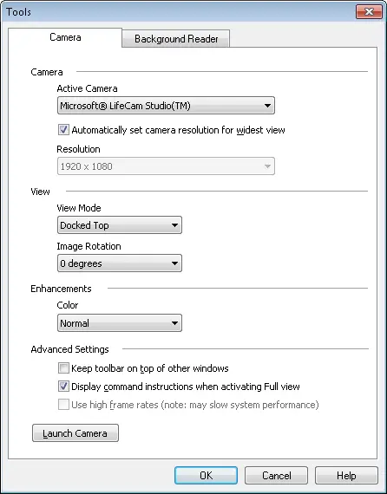Screen dimensions: 387x494
Task: Click the Resolution dropdown's greyed arrow
Action: click(x=267, y=166)
